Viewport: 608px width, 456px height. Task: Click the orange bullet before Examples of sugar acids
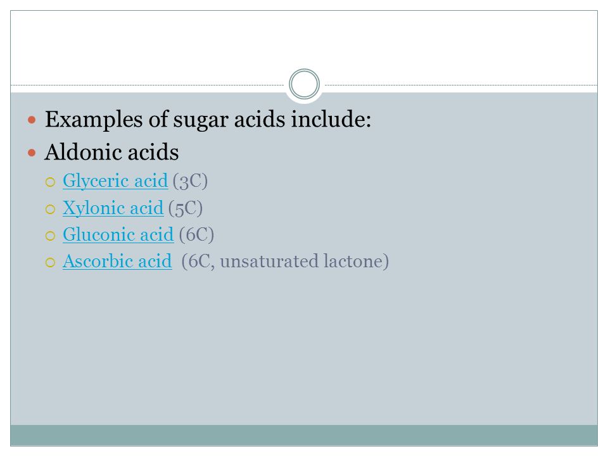pyautogui.click(x=32, y=120)
